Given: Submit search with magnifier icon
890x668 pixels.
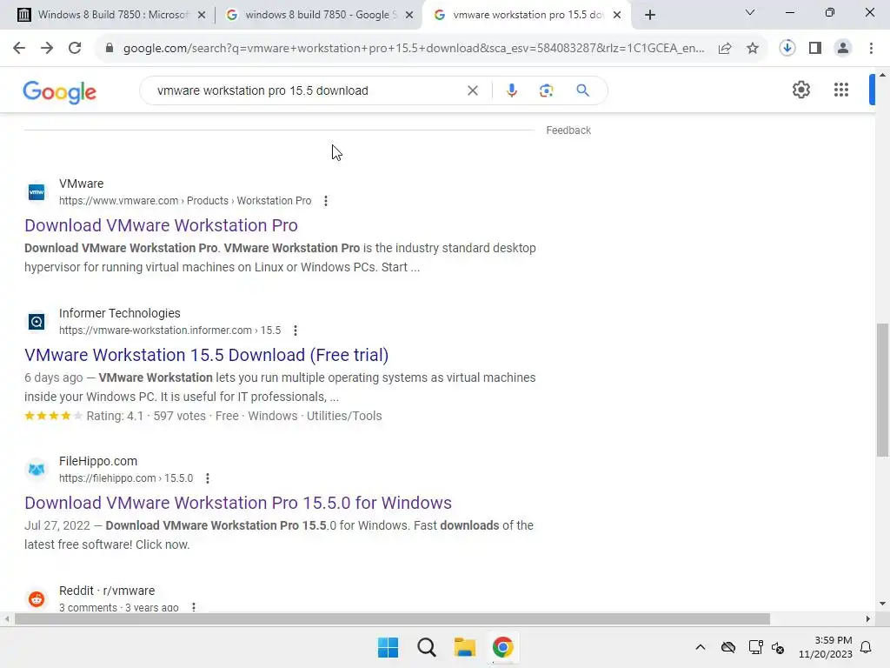Looking at the screenshot, I should pyautogui.click(x=582, y=90).
